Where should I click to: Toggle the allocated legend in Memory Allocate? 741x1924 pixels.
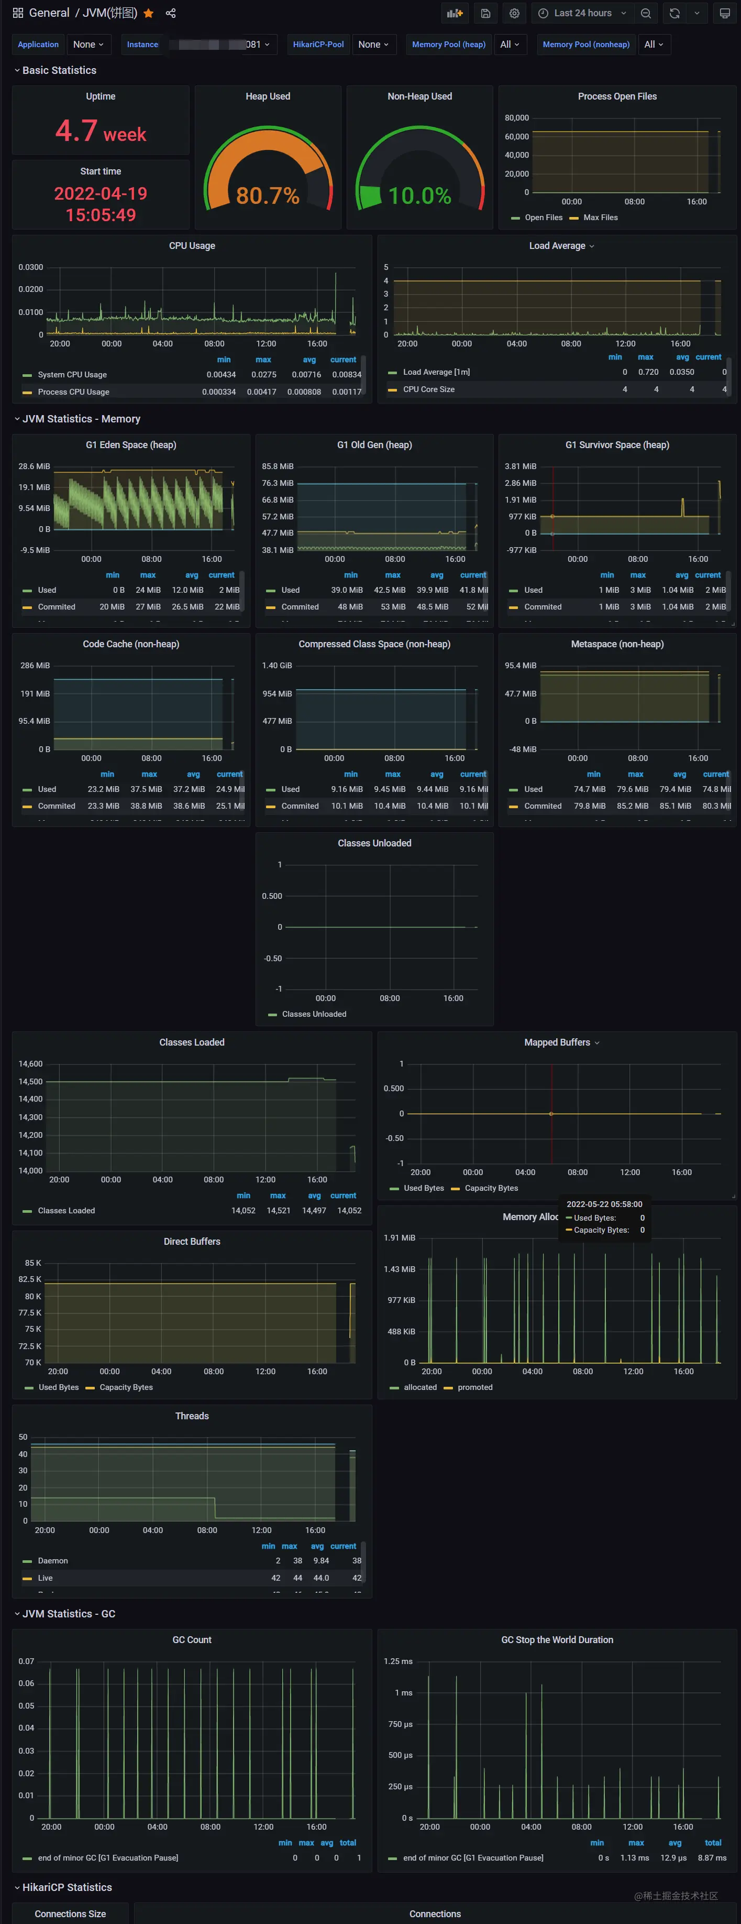tap(420, 1387)
